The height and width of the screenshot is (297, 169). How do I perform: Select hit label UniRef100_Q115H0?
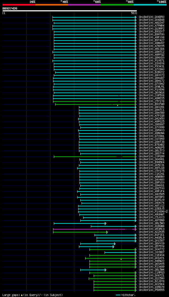152,279
